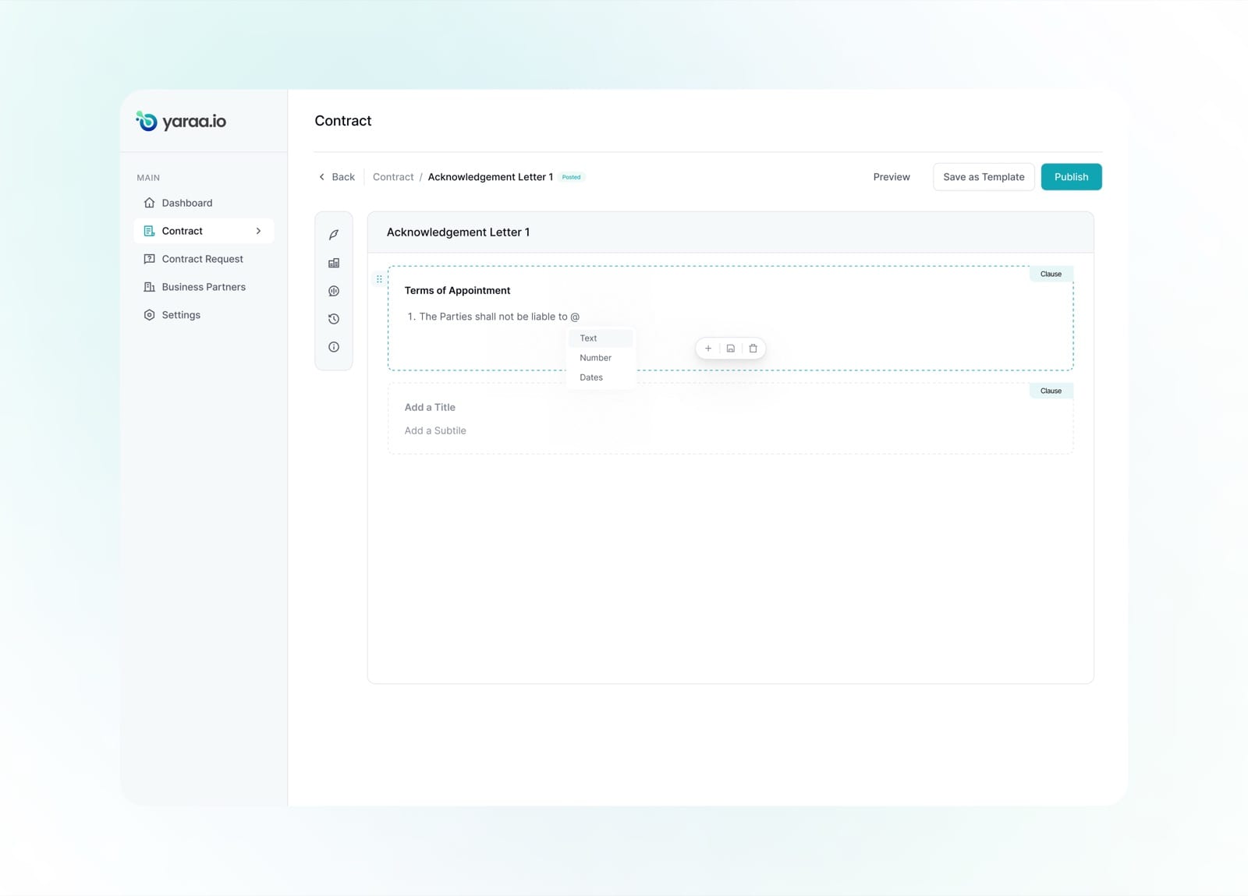Click the Clause tag on the first clause block
The image size is (1248, 896).
click(x=1051, y=274)
